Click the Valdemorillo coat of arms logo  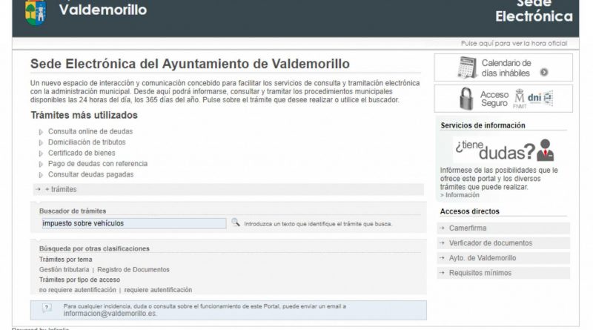[x=36, y=11]
